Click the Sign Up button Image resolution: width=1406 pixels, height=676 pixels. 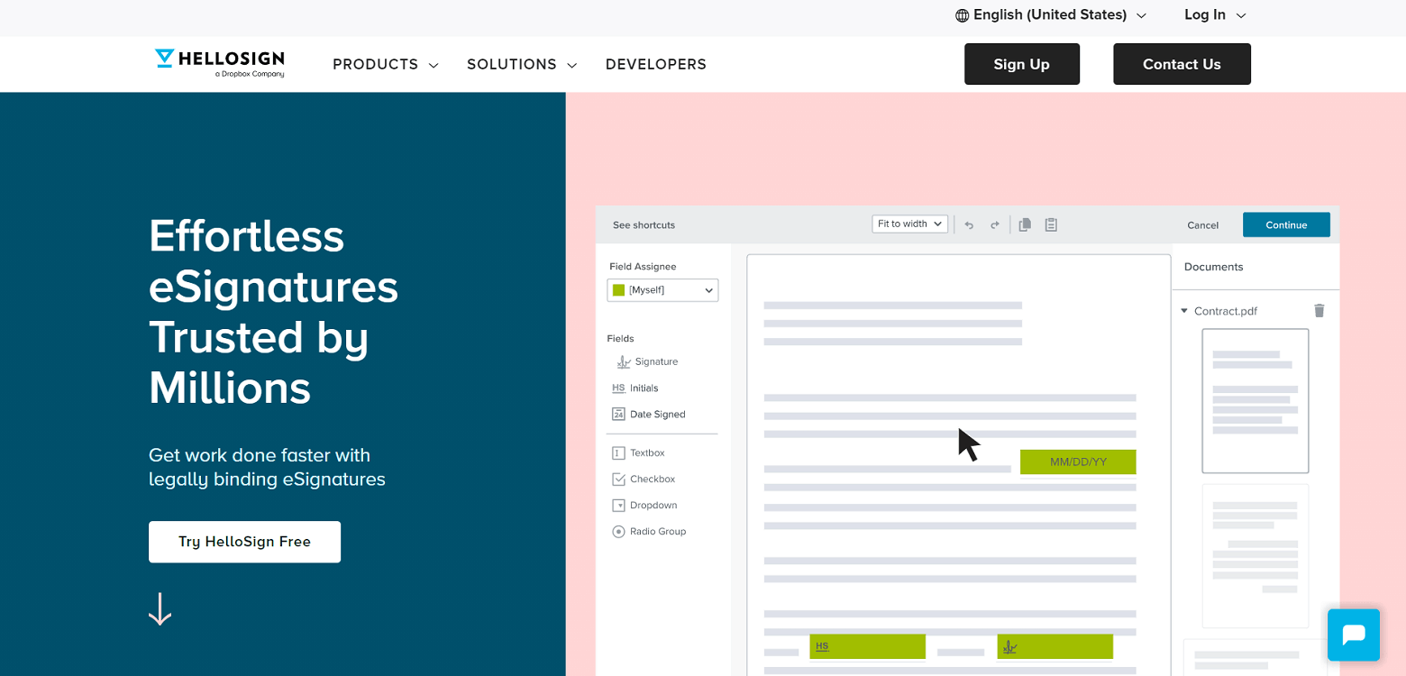(x=1022, y=64)
